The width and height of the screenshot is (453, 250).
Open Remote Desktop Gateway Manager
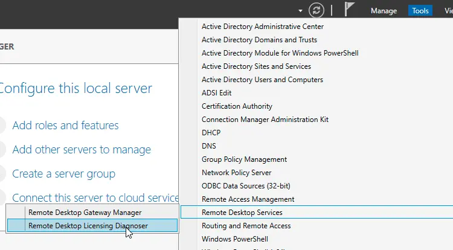[85, 213]
